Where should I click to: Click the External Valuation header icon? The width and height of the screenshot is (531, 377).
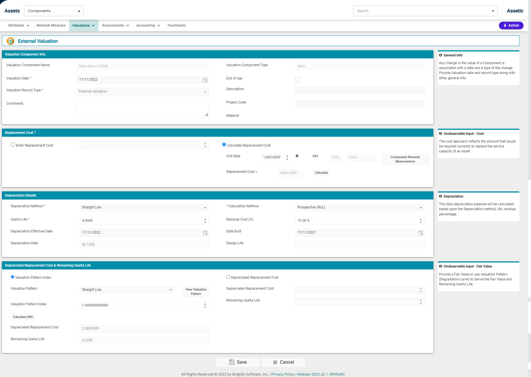pyautogui.click(x=10, y=41)
